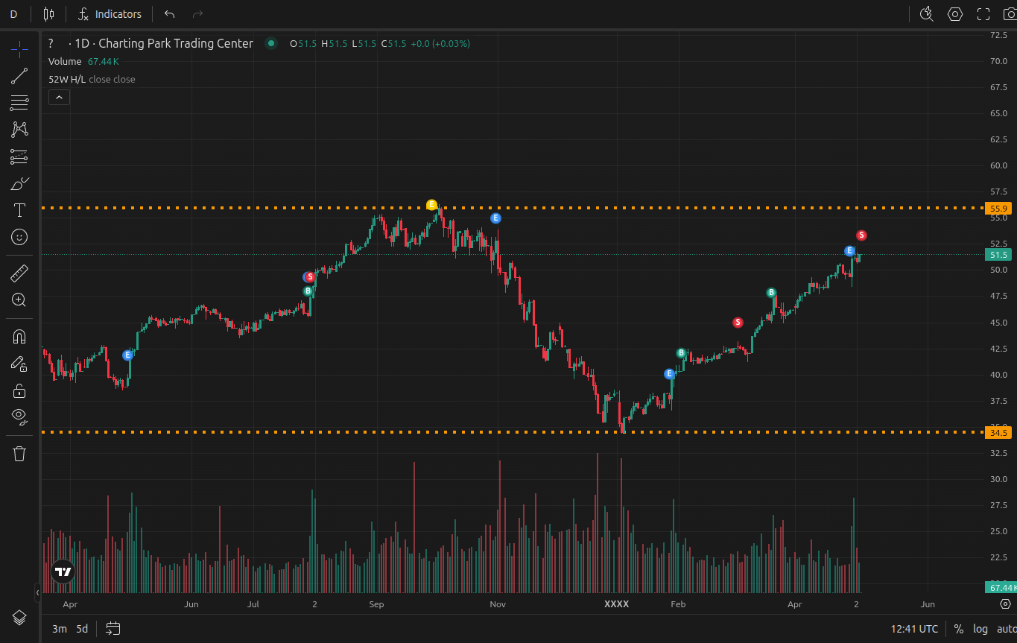Click the zoom in tool
This screenshot has width=1017, height=643.
click(19, 300)
